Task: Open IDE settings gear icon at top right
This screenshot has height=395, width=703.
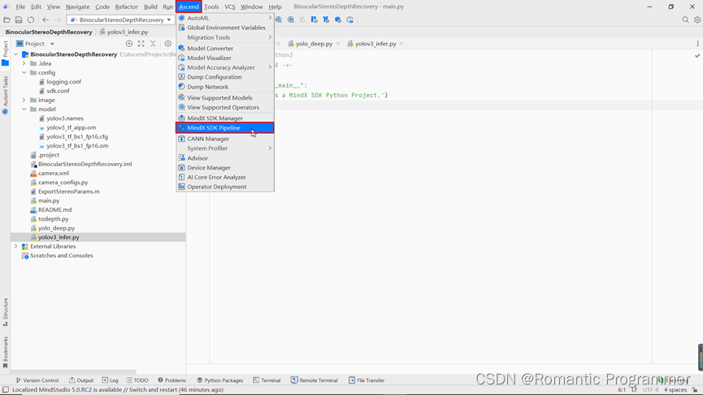Action: [x=697, y=19]
